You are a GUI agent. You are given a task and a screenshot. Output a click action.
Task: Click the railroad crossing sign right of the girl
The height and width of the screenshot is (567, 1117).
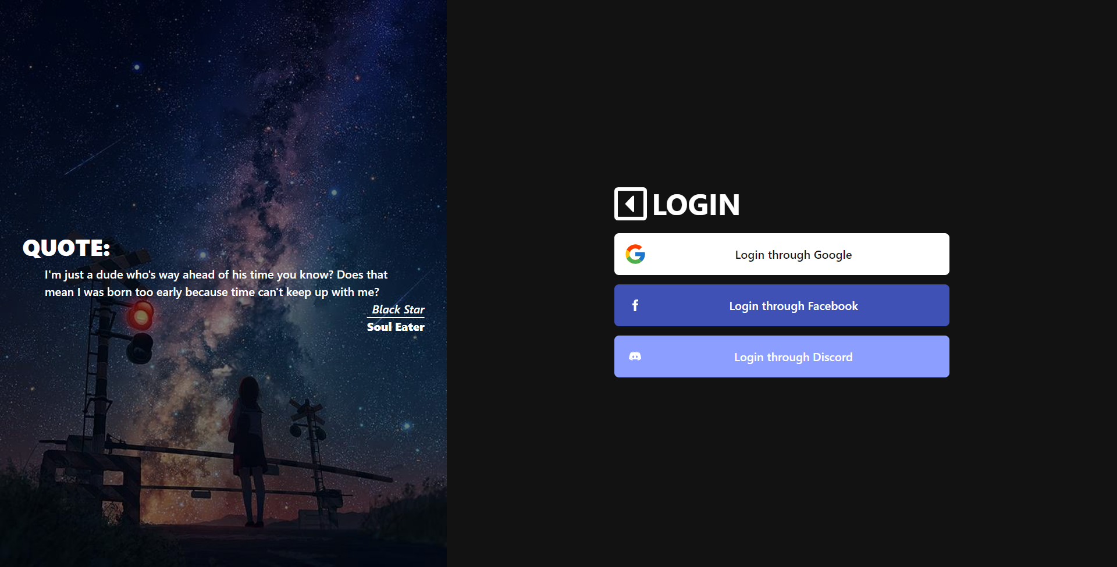[x=307, y=411]
